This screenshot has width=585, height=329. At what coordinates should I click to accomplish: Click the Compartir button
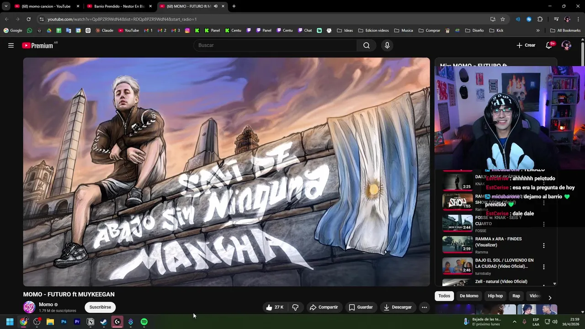324,307
